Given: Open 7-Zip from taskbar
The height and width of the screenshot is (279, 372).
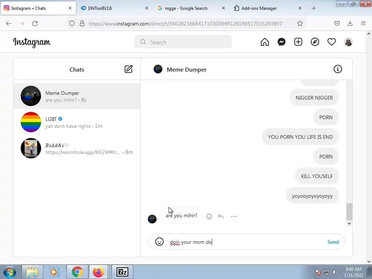Looking at the screenshot, I should pyautogui.click(x=122, y=272).
